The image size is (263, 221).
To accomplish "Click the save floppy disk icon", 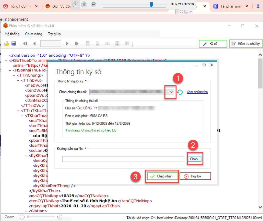I will 14,44.
